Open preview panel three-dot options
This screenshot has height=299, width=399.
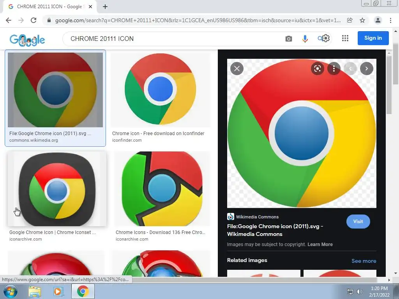[x=334, y=69]
